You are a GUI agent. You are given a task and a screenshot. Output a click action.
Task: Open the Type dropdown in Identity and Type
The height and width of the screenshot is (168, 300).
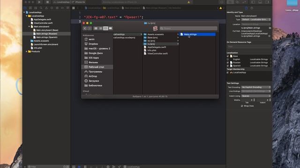(x=256, y=20)
